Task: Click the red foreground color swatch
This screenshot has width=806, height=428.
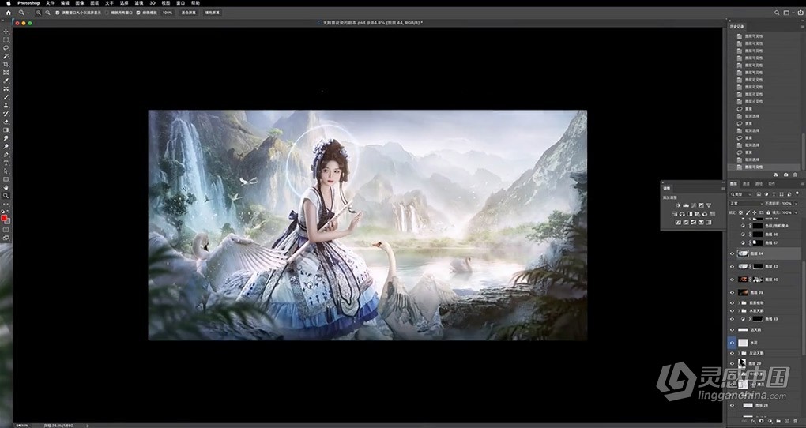Action: 4,218
